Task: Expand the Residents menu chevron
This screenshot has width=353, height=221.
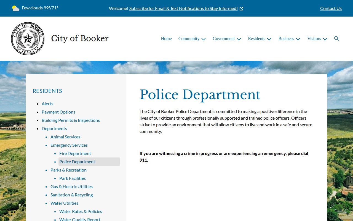Action: (x=269, y=39)
